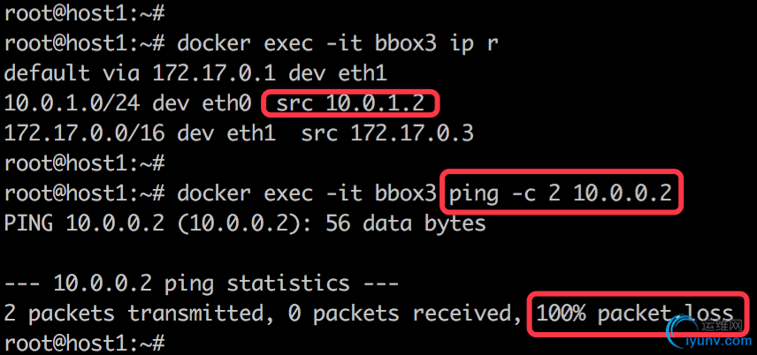
Task: Click the highlighted 'src 10.0.1.2' box
Action: tap(350, 103)
